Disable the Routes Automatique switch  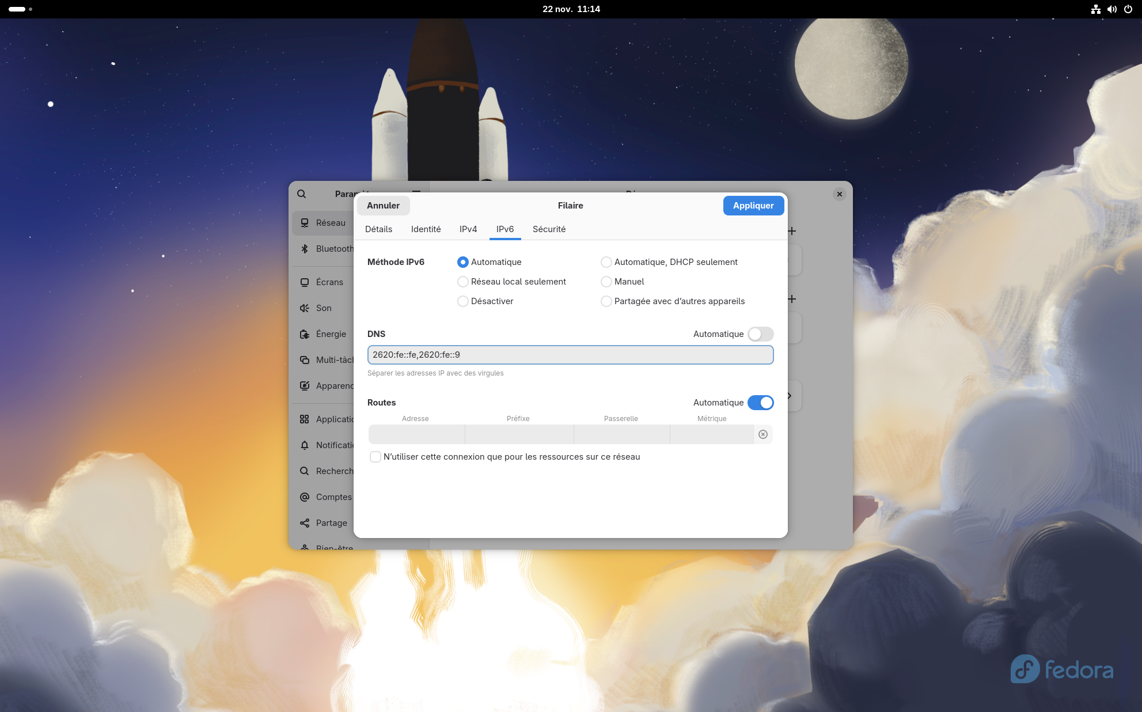click(760, 403)
